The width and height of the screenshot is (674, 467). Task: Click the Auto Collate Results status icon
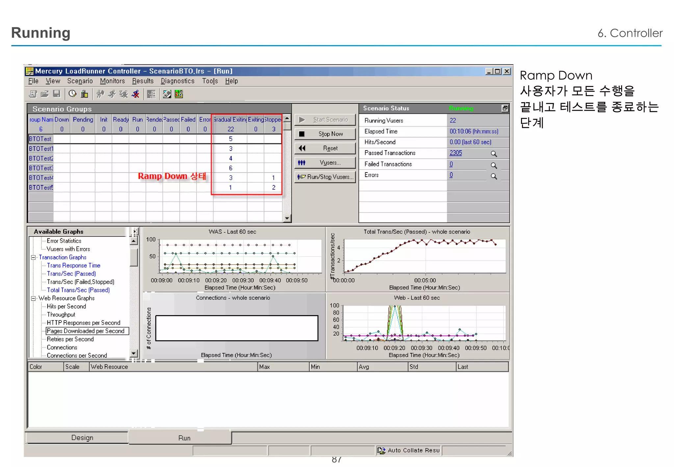pos(381,450)
